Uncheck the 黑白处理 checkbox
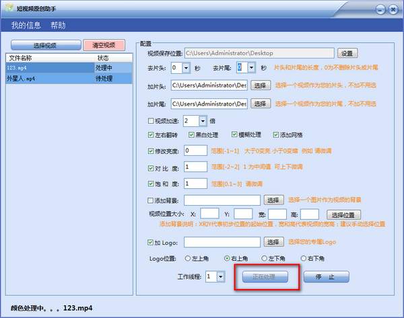 [x=192, y=135]
